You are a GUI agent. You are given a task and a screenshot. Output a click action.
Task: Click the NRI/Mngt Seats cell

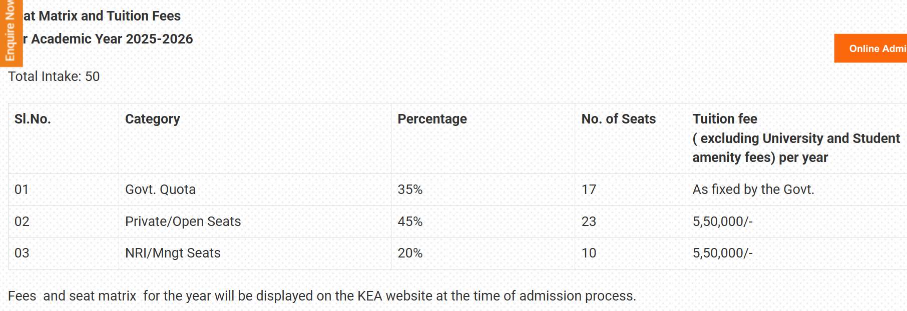[x=173, y=253]
